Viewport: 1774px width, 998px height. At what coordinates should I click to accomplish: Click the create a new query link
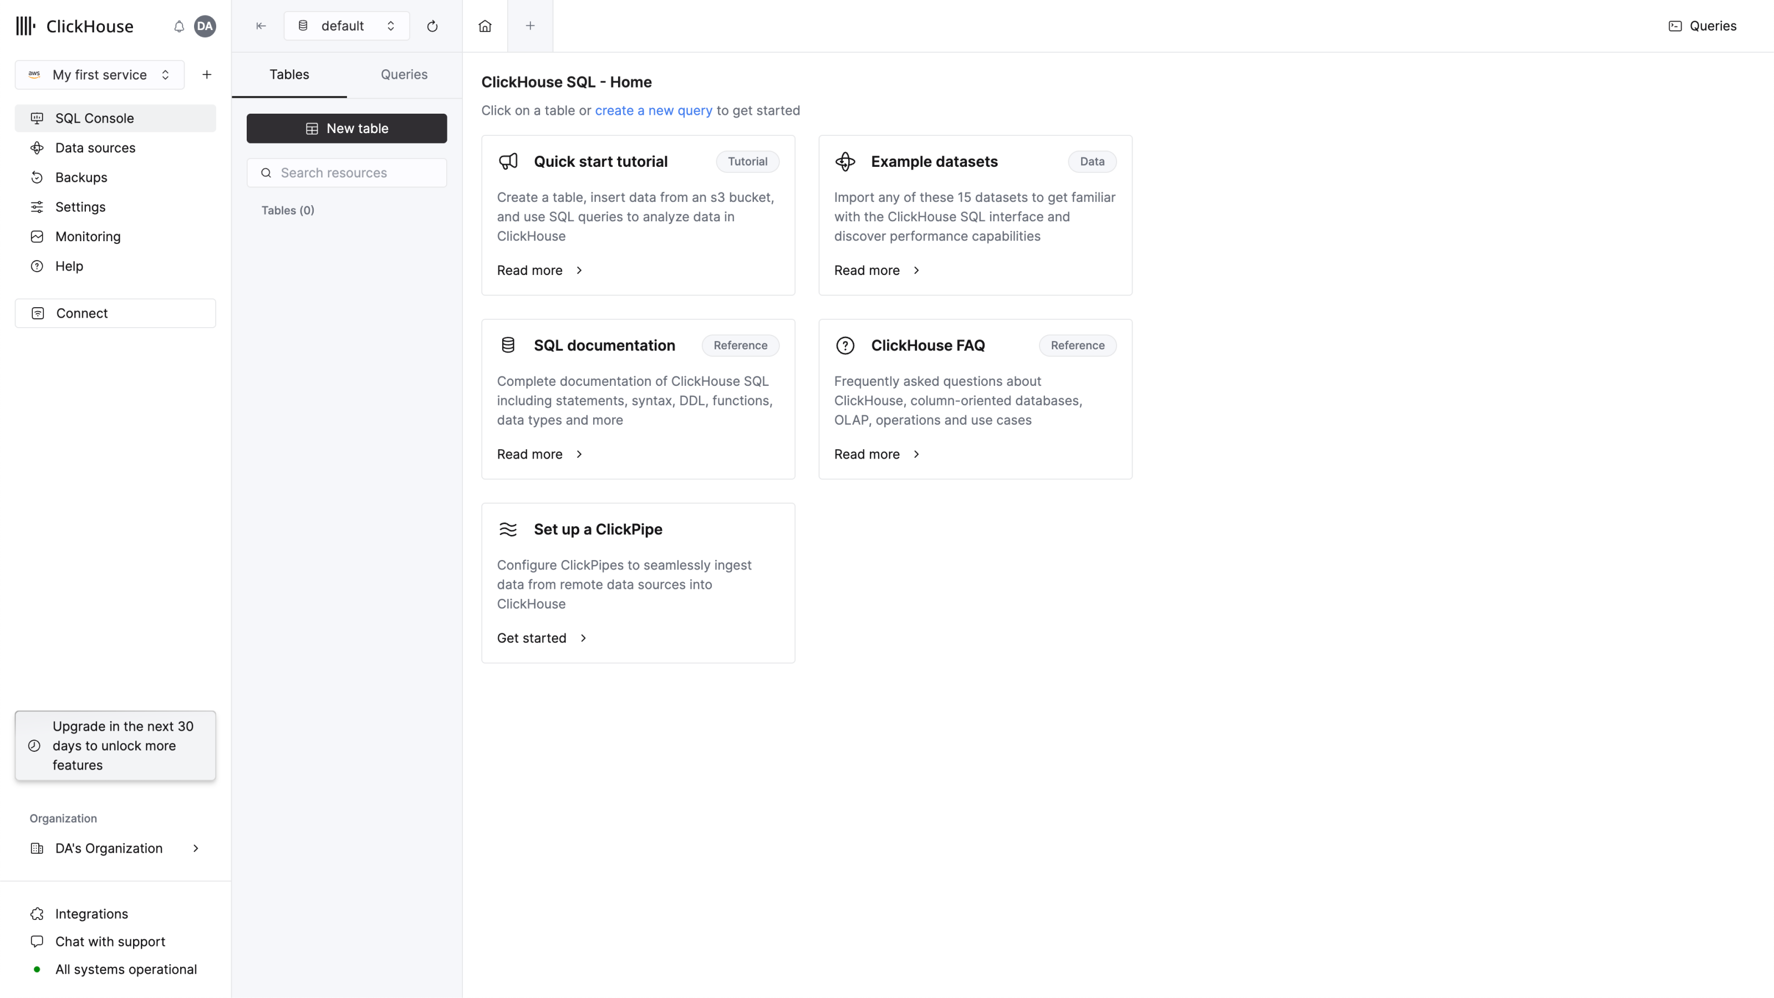click(653, 110)
